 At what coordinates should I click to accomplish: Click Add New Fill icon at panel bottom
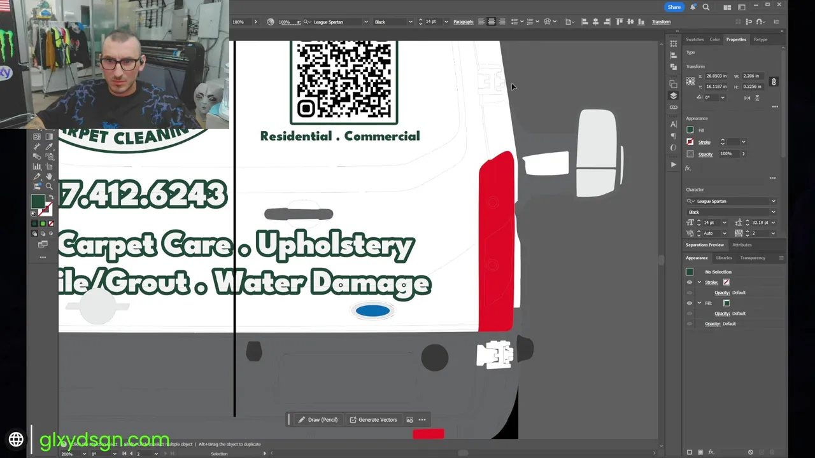(x=700, y=452)
